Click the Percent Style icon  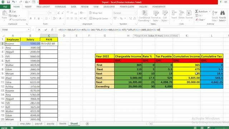click(x=121, y=18)
